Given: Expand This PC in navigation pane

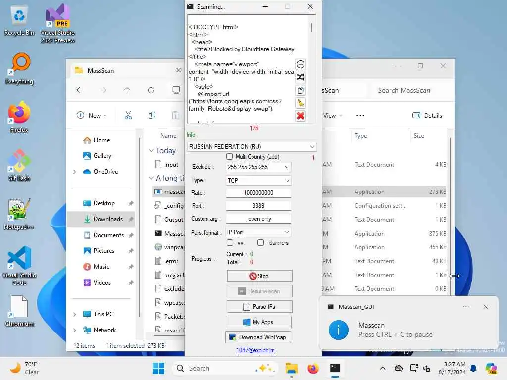Looking at the screenshot, I should pos(75,314).
